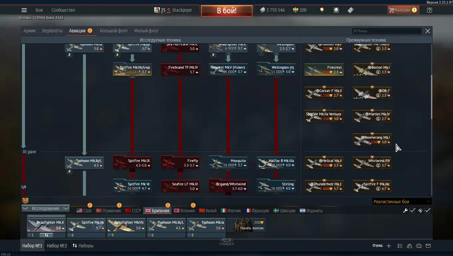Select Firecrest premium aircraft
This screenshot has height=256, width=453.
click(x=324, y=70)
